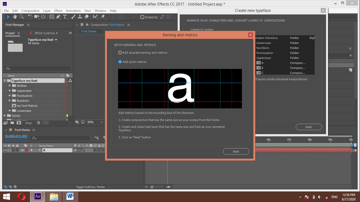Image resolution: width=360 pixels, height=202 pixels.
Task: Choose the Rotation tool in toolbar
Action: (30, 17)
